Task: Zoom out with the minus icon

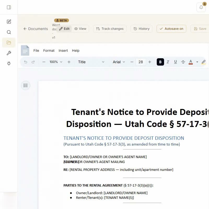Action: coord(44,62)
